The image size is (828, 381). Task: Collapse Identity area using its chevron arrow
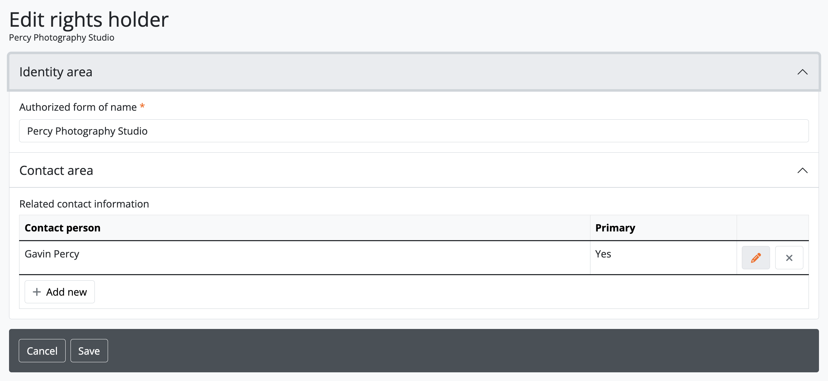coord(802,72)
